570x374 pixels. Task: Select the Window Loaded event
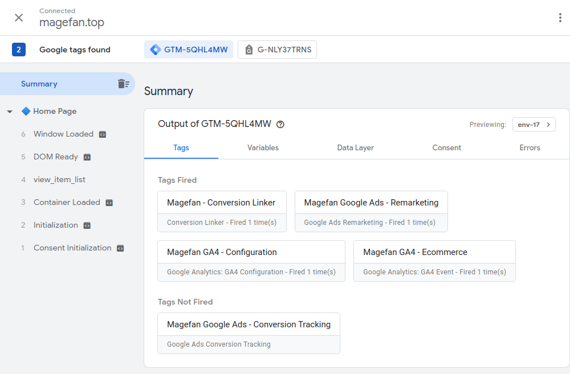[63, 134]
